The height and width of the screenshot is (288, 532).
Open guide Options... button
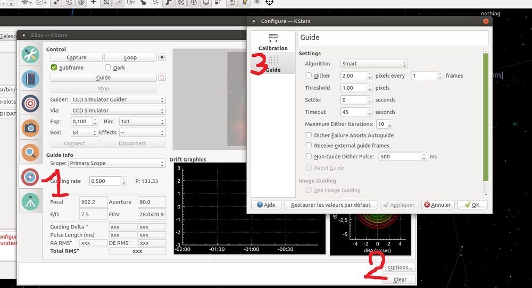point(400,267)
